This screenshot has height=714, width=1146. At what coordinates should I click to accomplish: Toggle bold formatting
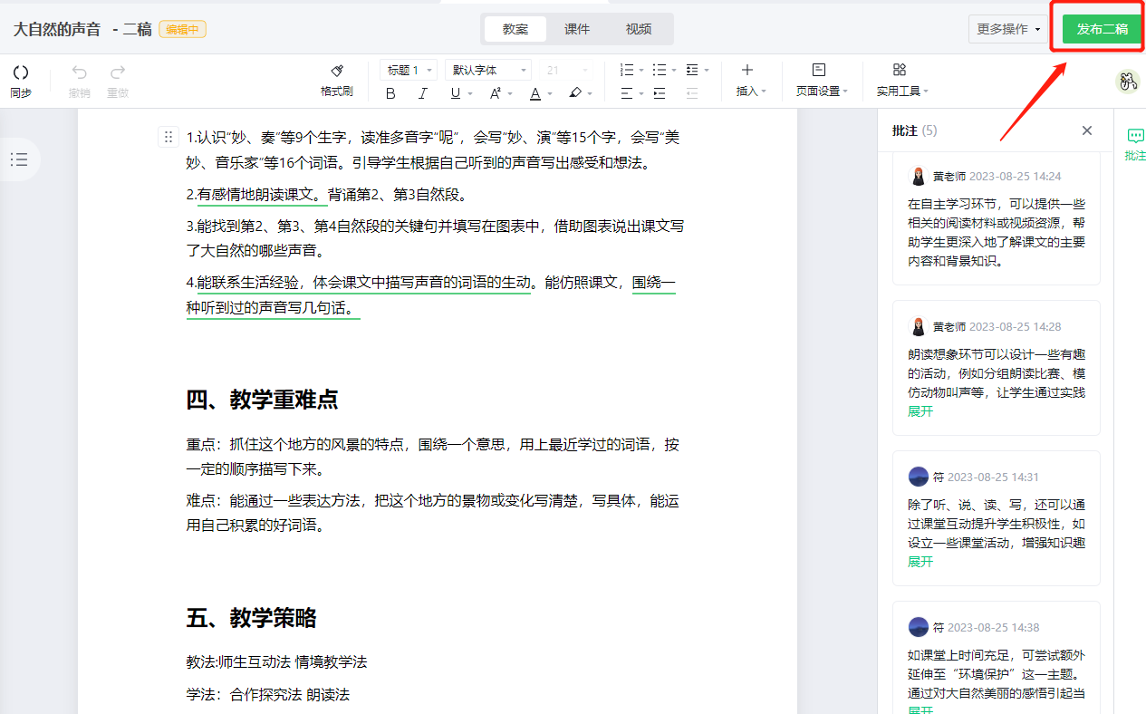click(x=390, y=93)
